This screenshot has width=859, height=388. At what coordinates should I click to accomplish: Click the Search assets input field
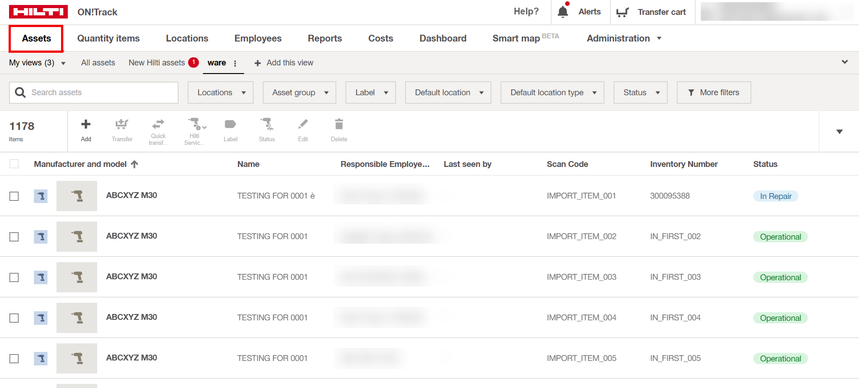pyautogui.click(x=102, y=92)
